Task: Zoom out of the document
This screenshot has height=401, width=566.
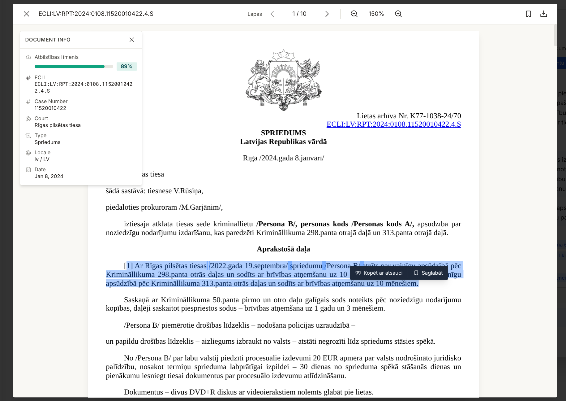Action: pyautogui.click(x=354, y=14)
